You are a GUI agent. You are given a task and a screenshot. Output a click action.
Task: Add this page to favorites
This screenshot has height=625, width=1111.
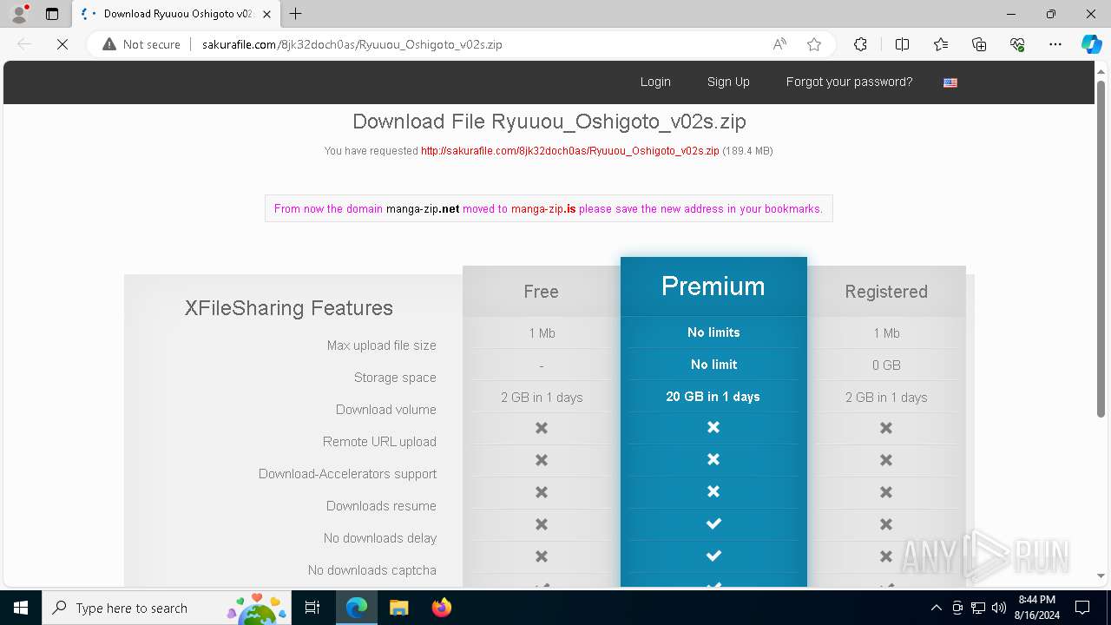click(814, 44)
